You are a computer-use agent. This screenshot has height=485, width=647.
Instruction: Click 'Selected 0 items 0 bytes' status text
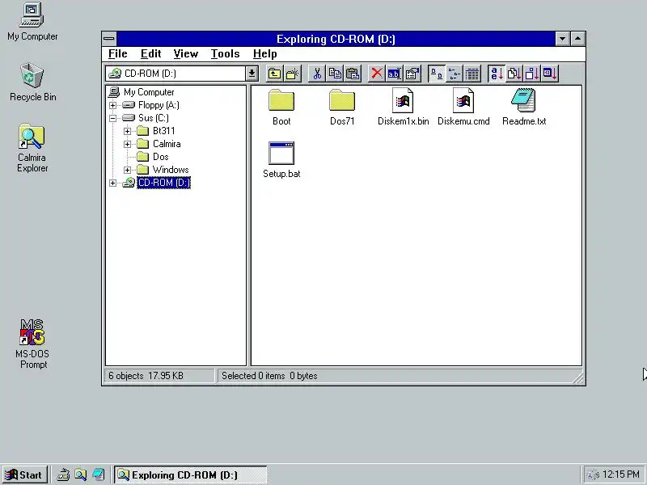[269, 376]
